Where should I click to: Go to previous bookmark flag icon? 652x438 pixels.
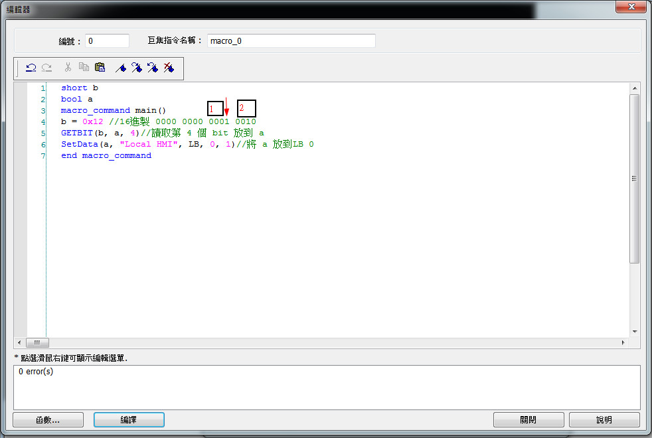[x=152, y=68]
